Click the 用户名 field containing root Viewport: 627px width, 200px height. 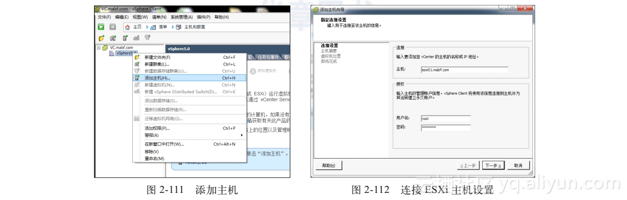pyautogui.click(x=446, y=119)
